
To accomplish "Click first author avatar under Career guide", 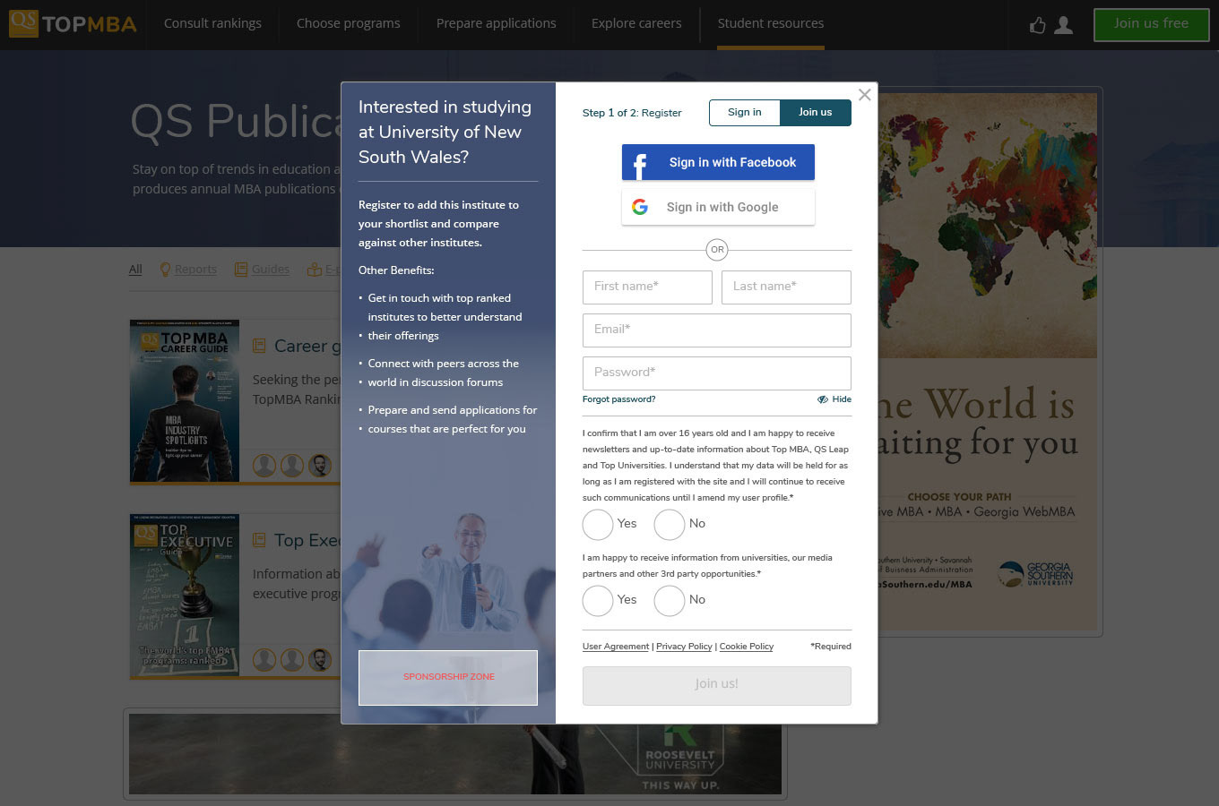I will tap(264, 466).
